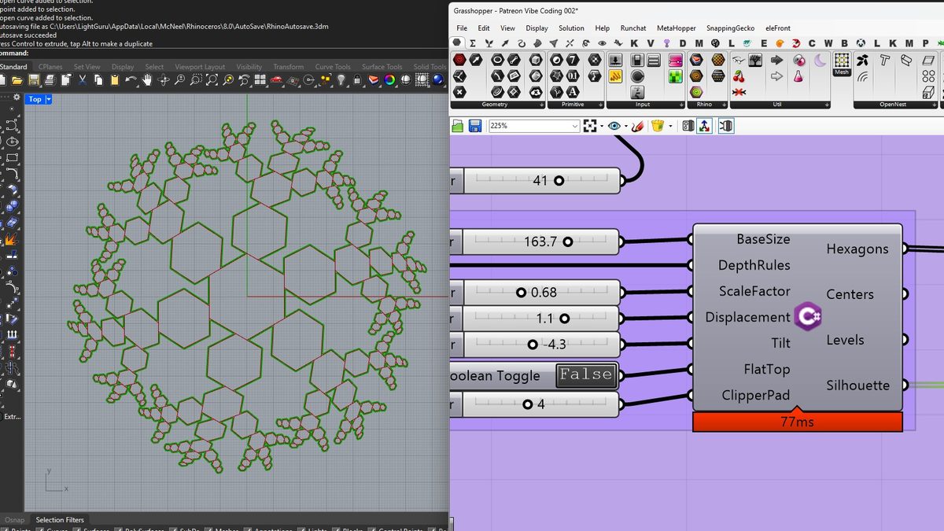Click the color wheel icon in Rhino toolbar
This screenshot has height=531, width=944.
[389, 79]
